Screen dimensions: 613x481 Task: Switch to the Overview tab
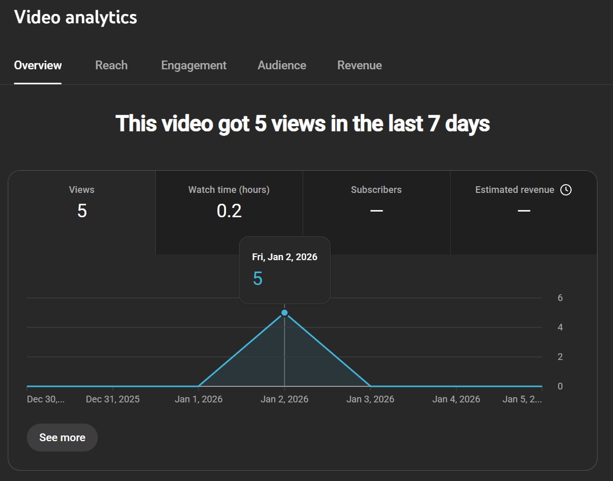38,65
